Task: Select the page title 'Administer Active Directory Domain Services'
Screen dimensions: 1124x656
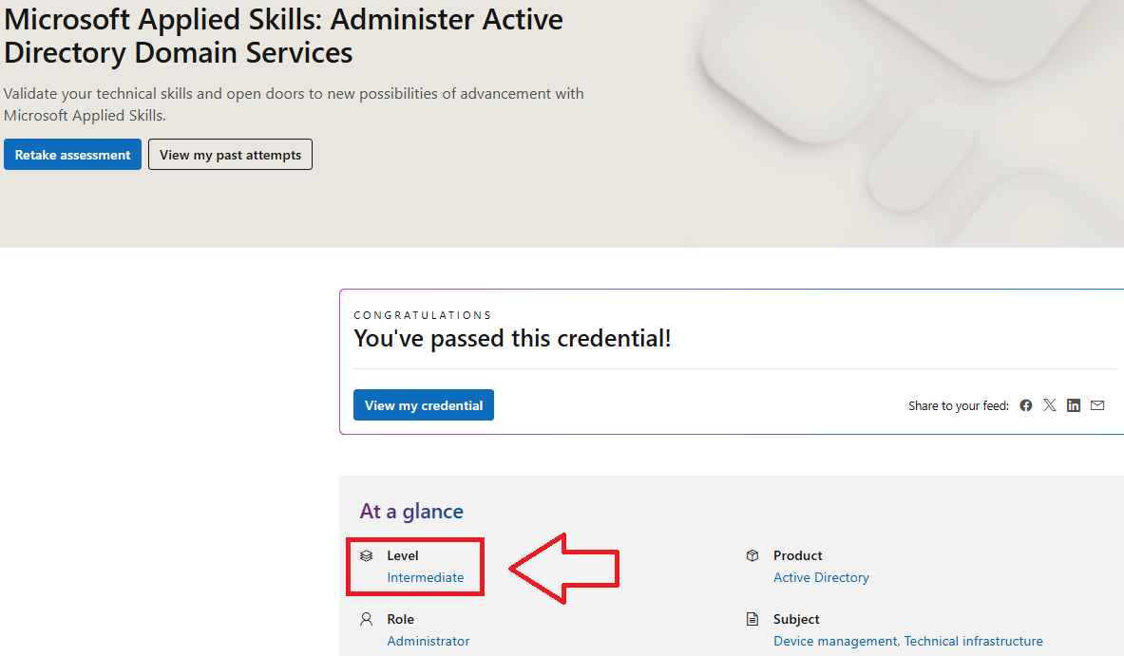Action: click(x=283, y=36)
